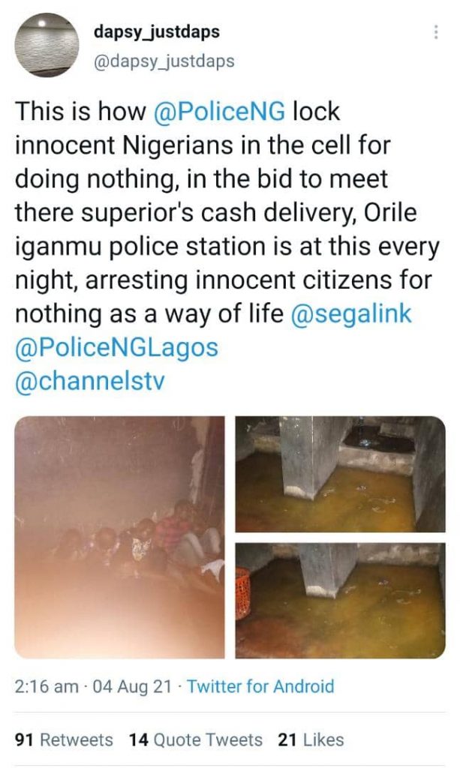Open bottom-right photo with orange basket
This screenshot has height=768, width=460.
pos(340,601)
